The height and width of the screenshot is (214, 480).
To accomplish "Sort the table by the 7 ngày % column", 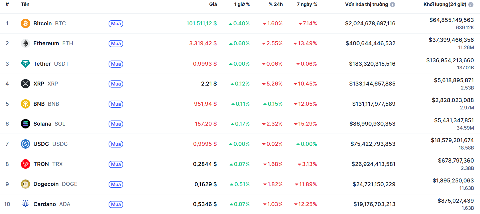I will tap(307, 4).
